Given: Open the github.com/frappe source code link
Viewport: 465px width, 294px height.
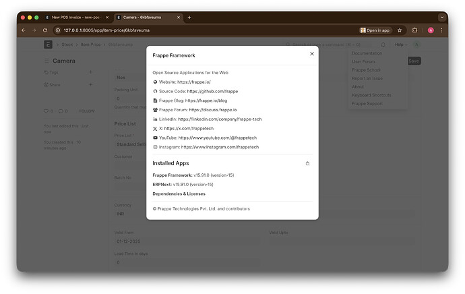Looking at the screenshot, I should tap(212, 92).
